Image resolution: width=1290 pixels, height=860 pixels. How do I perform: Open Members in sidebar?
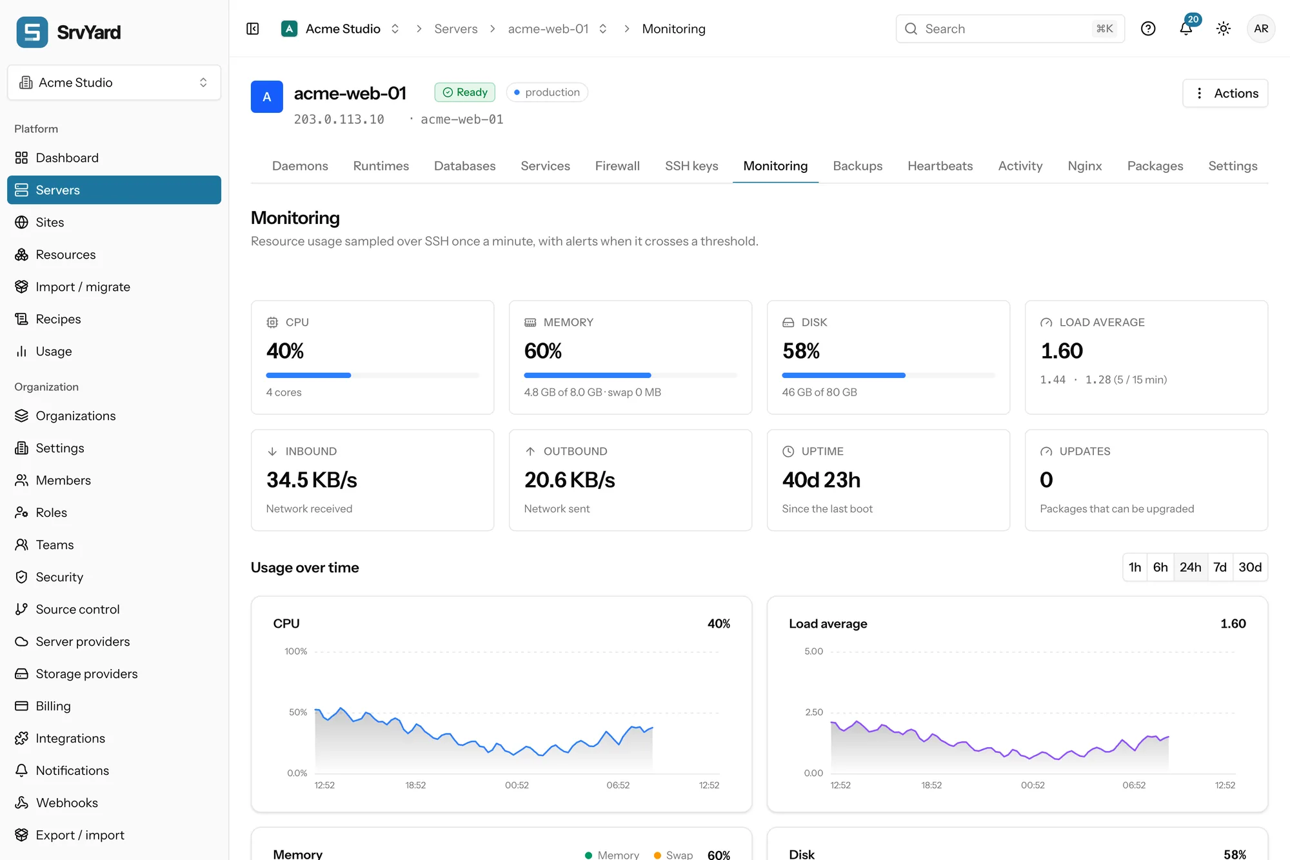[114, 481]
